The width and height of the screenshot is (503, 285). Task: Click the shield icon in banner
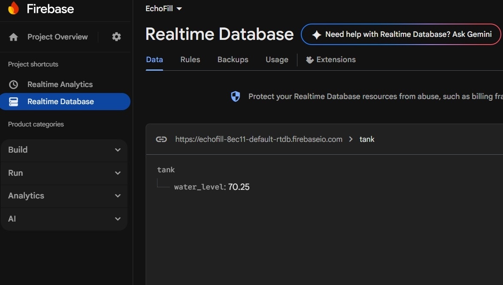[236, 97]
